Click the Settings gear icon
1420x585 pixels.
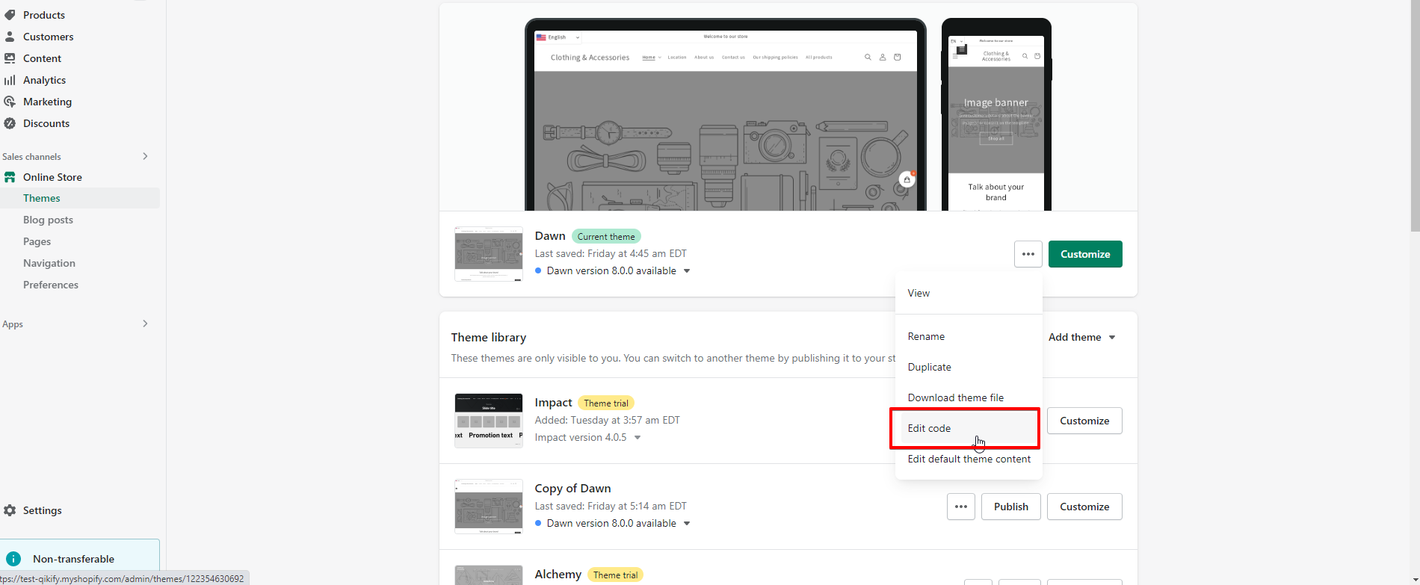pyautogui.click(x=10, y=510)
